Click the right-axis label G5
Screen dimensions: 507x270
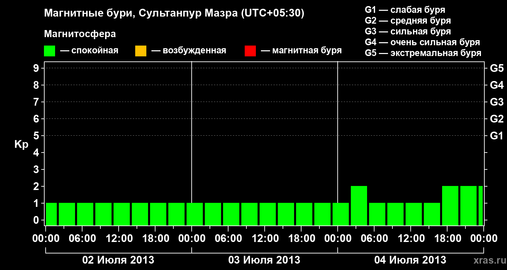pos(497,68)
